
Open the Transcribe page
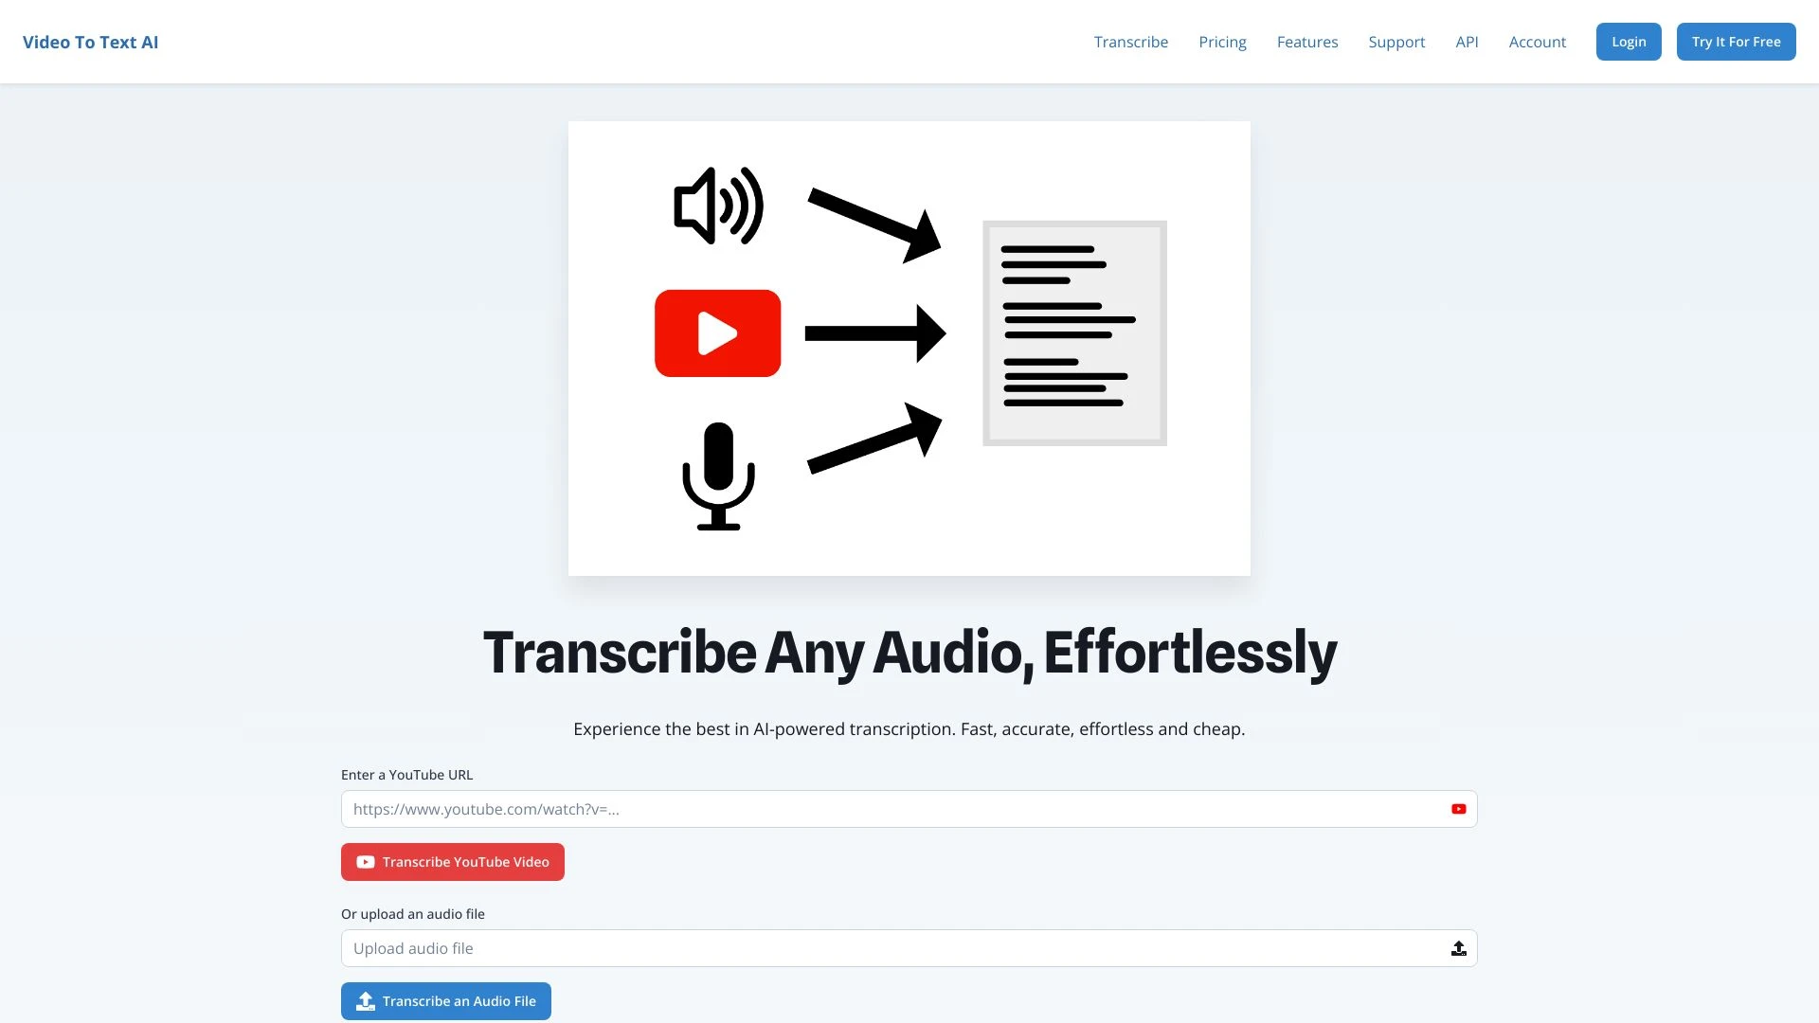click(1131, 42)
